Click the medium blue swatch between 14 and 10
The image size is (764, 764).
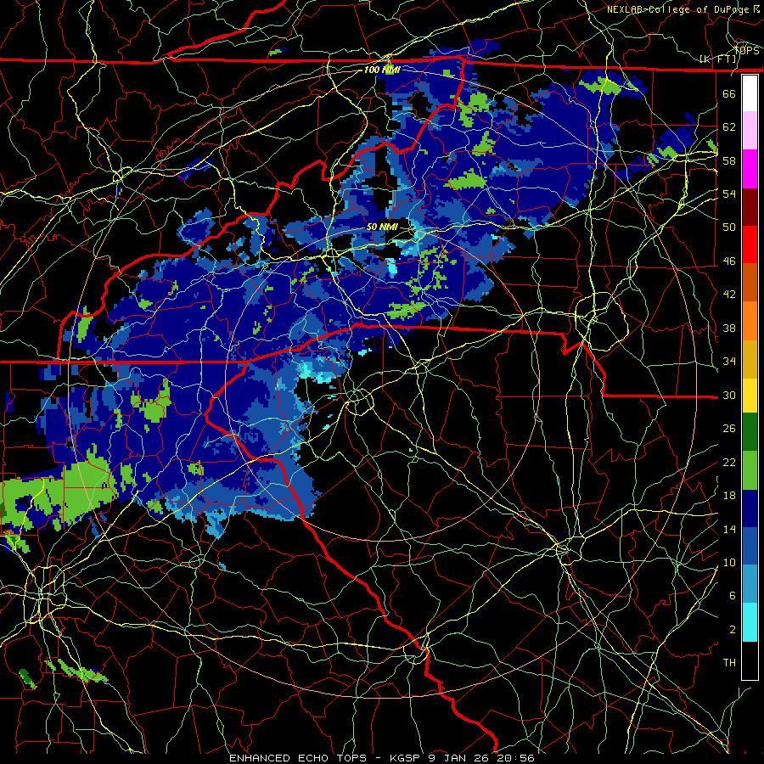750,546
